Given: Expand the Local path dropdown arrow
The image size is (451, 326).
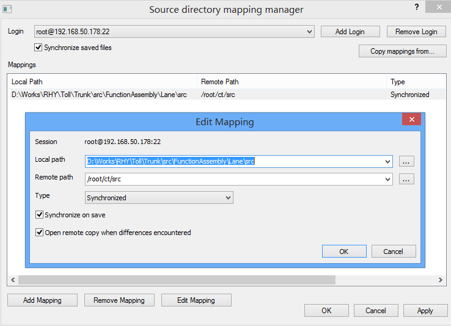Looking at the screenshot, I should (x=387, y=162).
